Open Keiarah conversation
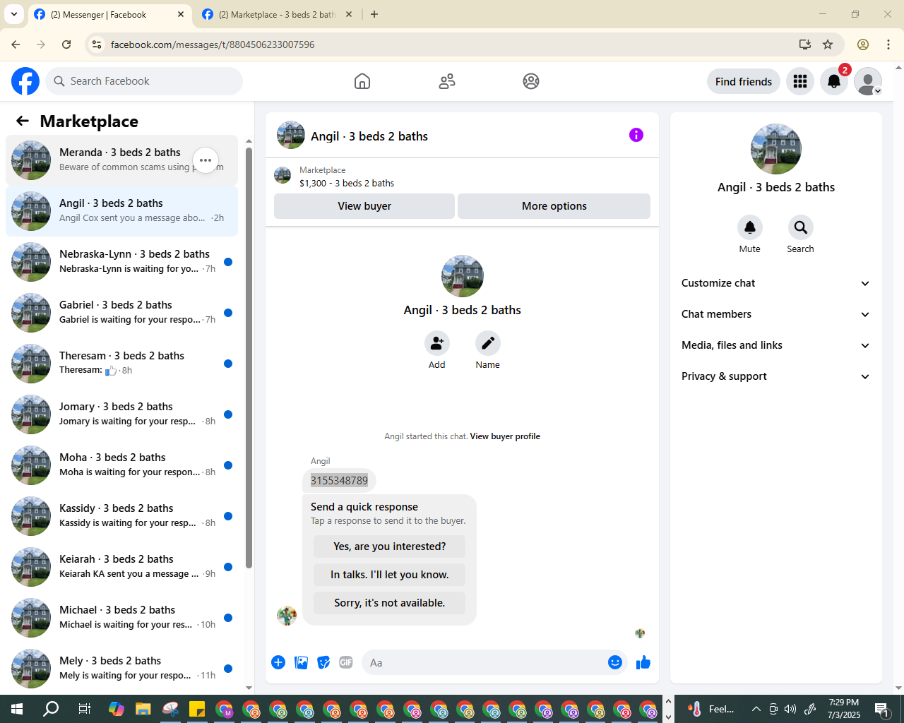Image resolution: width=904 pixels, height=723 pixels. 121,567
